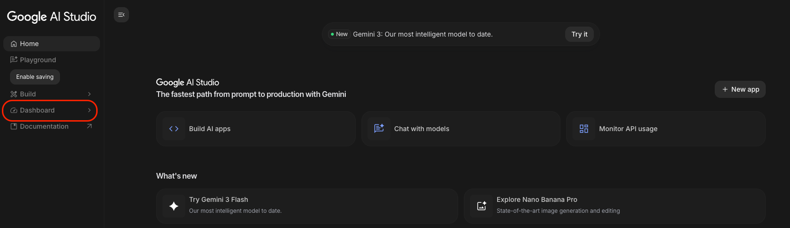Expand the Build menu chevron
This screenshot has height=228, width=790.
89,94
